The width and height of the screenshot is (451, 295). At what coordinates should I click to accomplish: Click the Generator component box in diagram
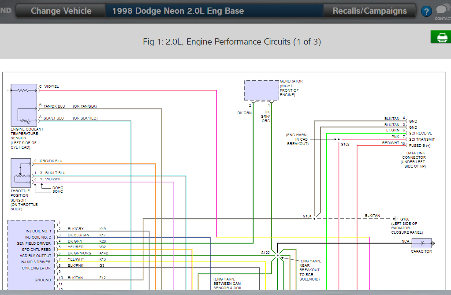pyautogui.click(x=262, y=90)
